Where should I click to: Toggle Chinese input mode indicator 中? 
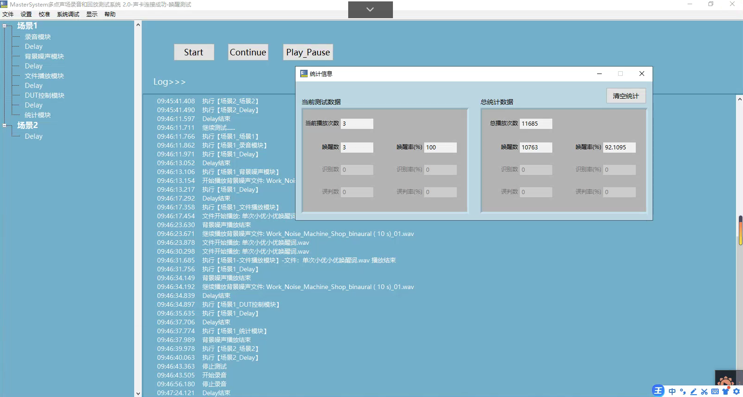672,391
